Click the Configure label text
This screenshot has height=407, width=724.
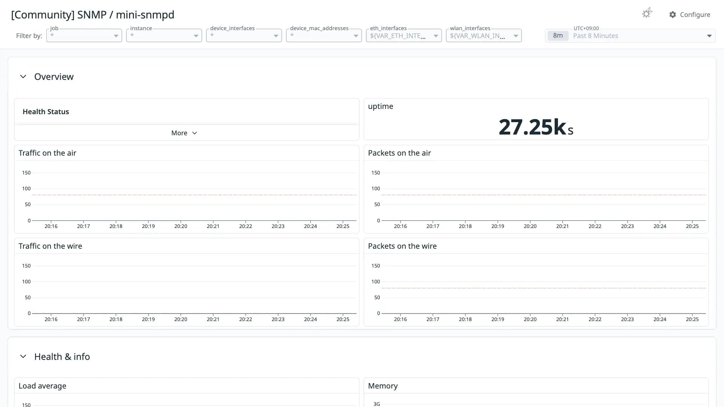click(x=695, y=15)
